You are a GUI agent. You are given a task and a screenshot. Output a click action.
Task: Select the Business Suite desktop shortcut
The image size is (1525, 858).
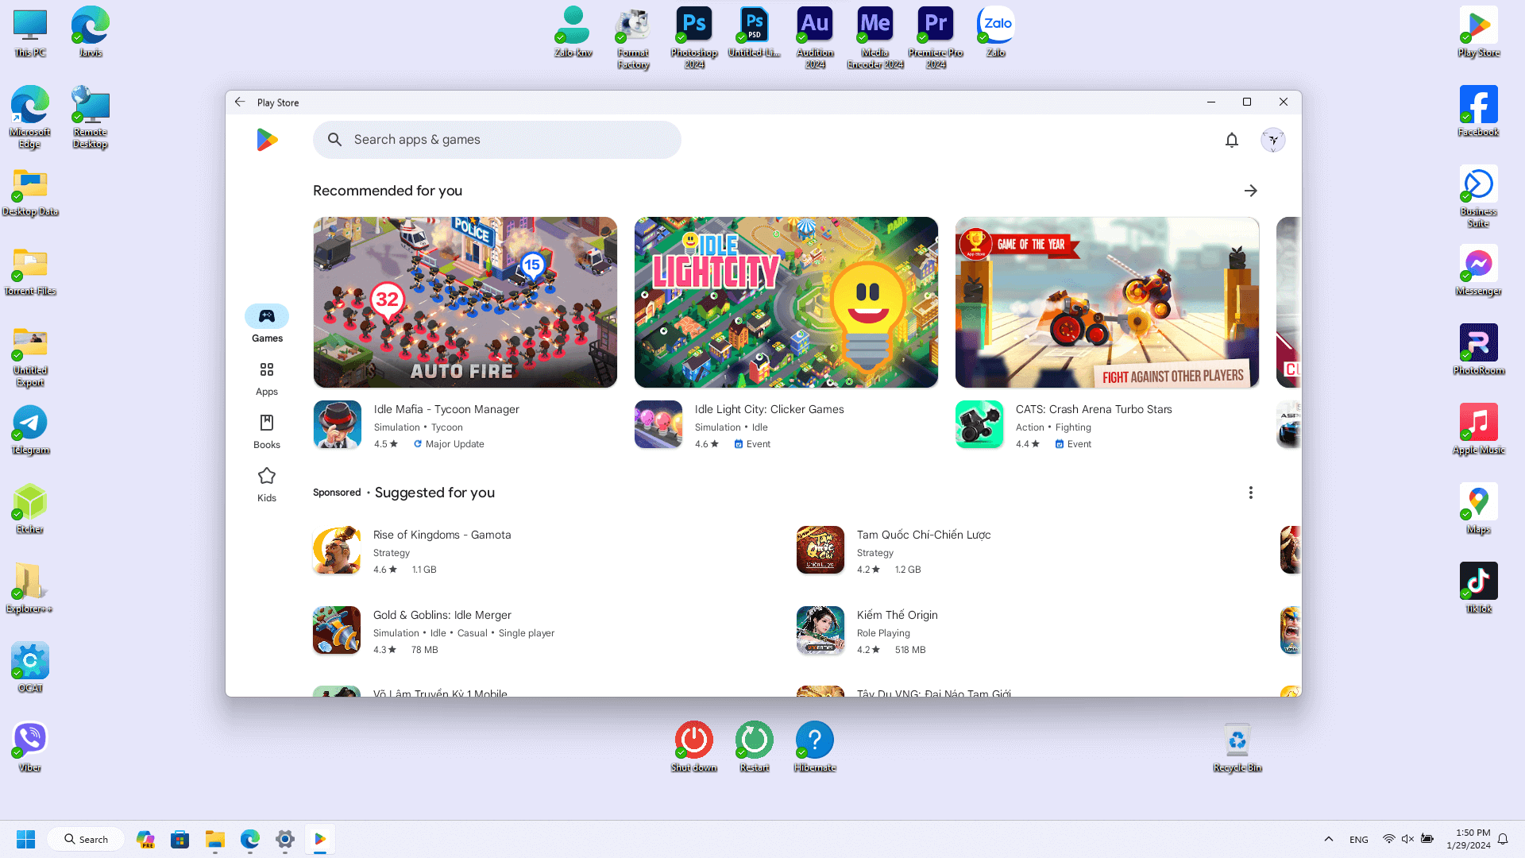coord(1479,196)
